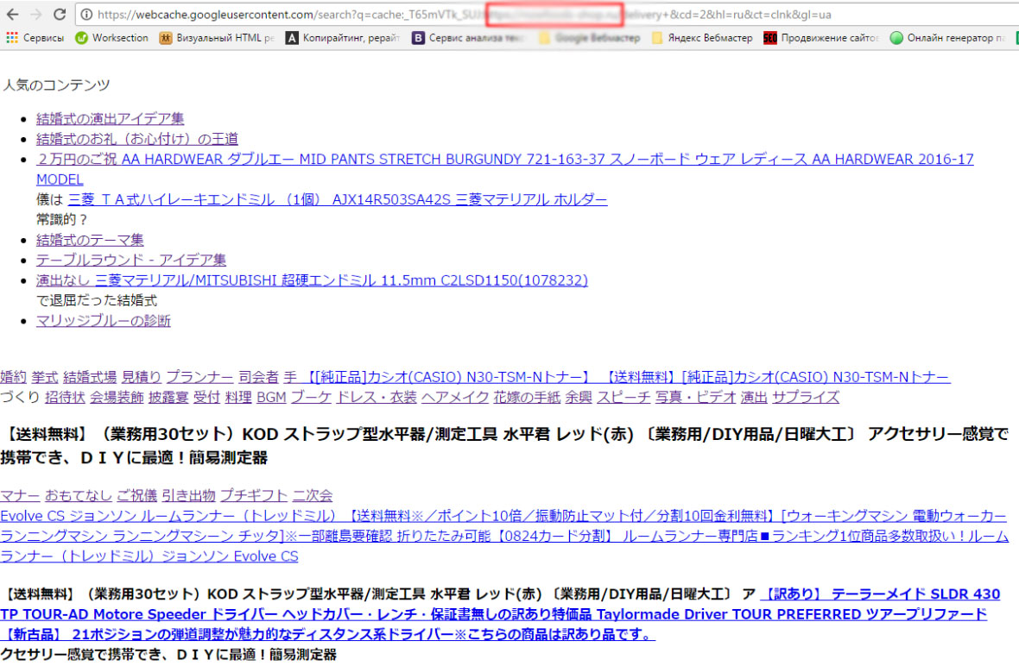The height and width of the screenshot is (666, 1019).
Task: Open the Google Вебмастер bookmark folder
Action: [x=590, y=38]
